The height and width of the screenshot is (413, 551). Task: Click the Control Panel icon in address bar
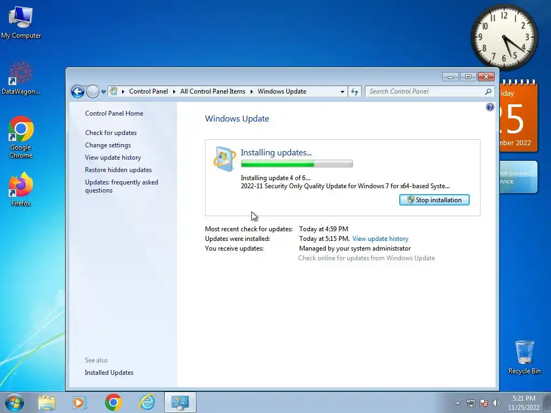click(114, 91)
